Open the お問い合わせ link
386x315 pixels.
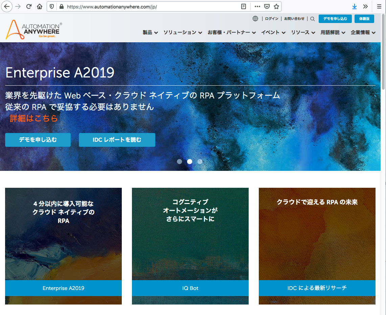coord(294,19)
